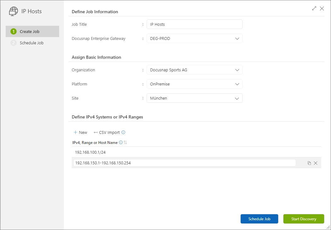Click the IP Hosts globe icon
The height and width of the screenshot is (230, 331).
14,11
